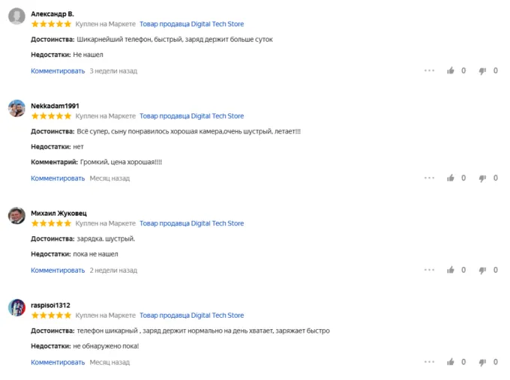Like Михаил Жуковец's review
This screenshot has width=510, height=380.
451,270
